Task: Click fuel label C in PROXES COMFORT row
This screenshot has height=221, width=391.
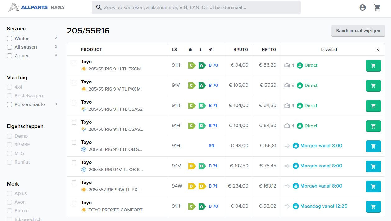Action: (192, 206)
